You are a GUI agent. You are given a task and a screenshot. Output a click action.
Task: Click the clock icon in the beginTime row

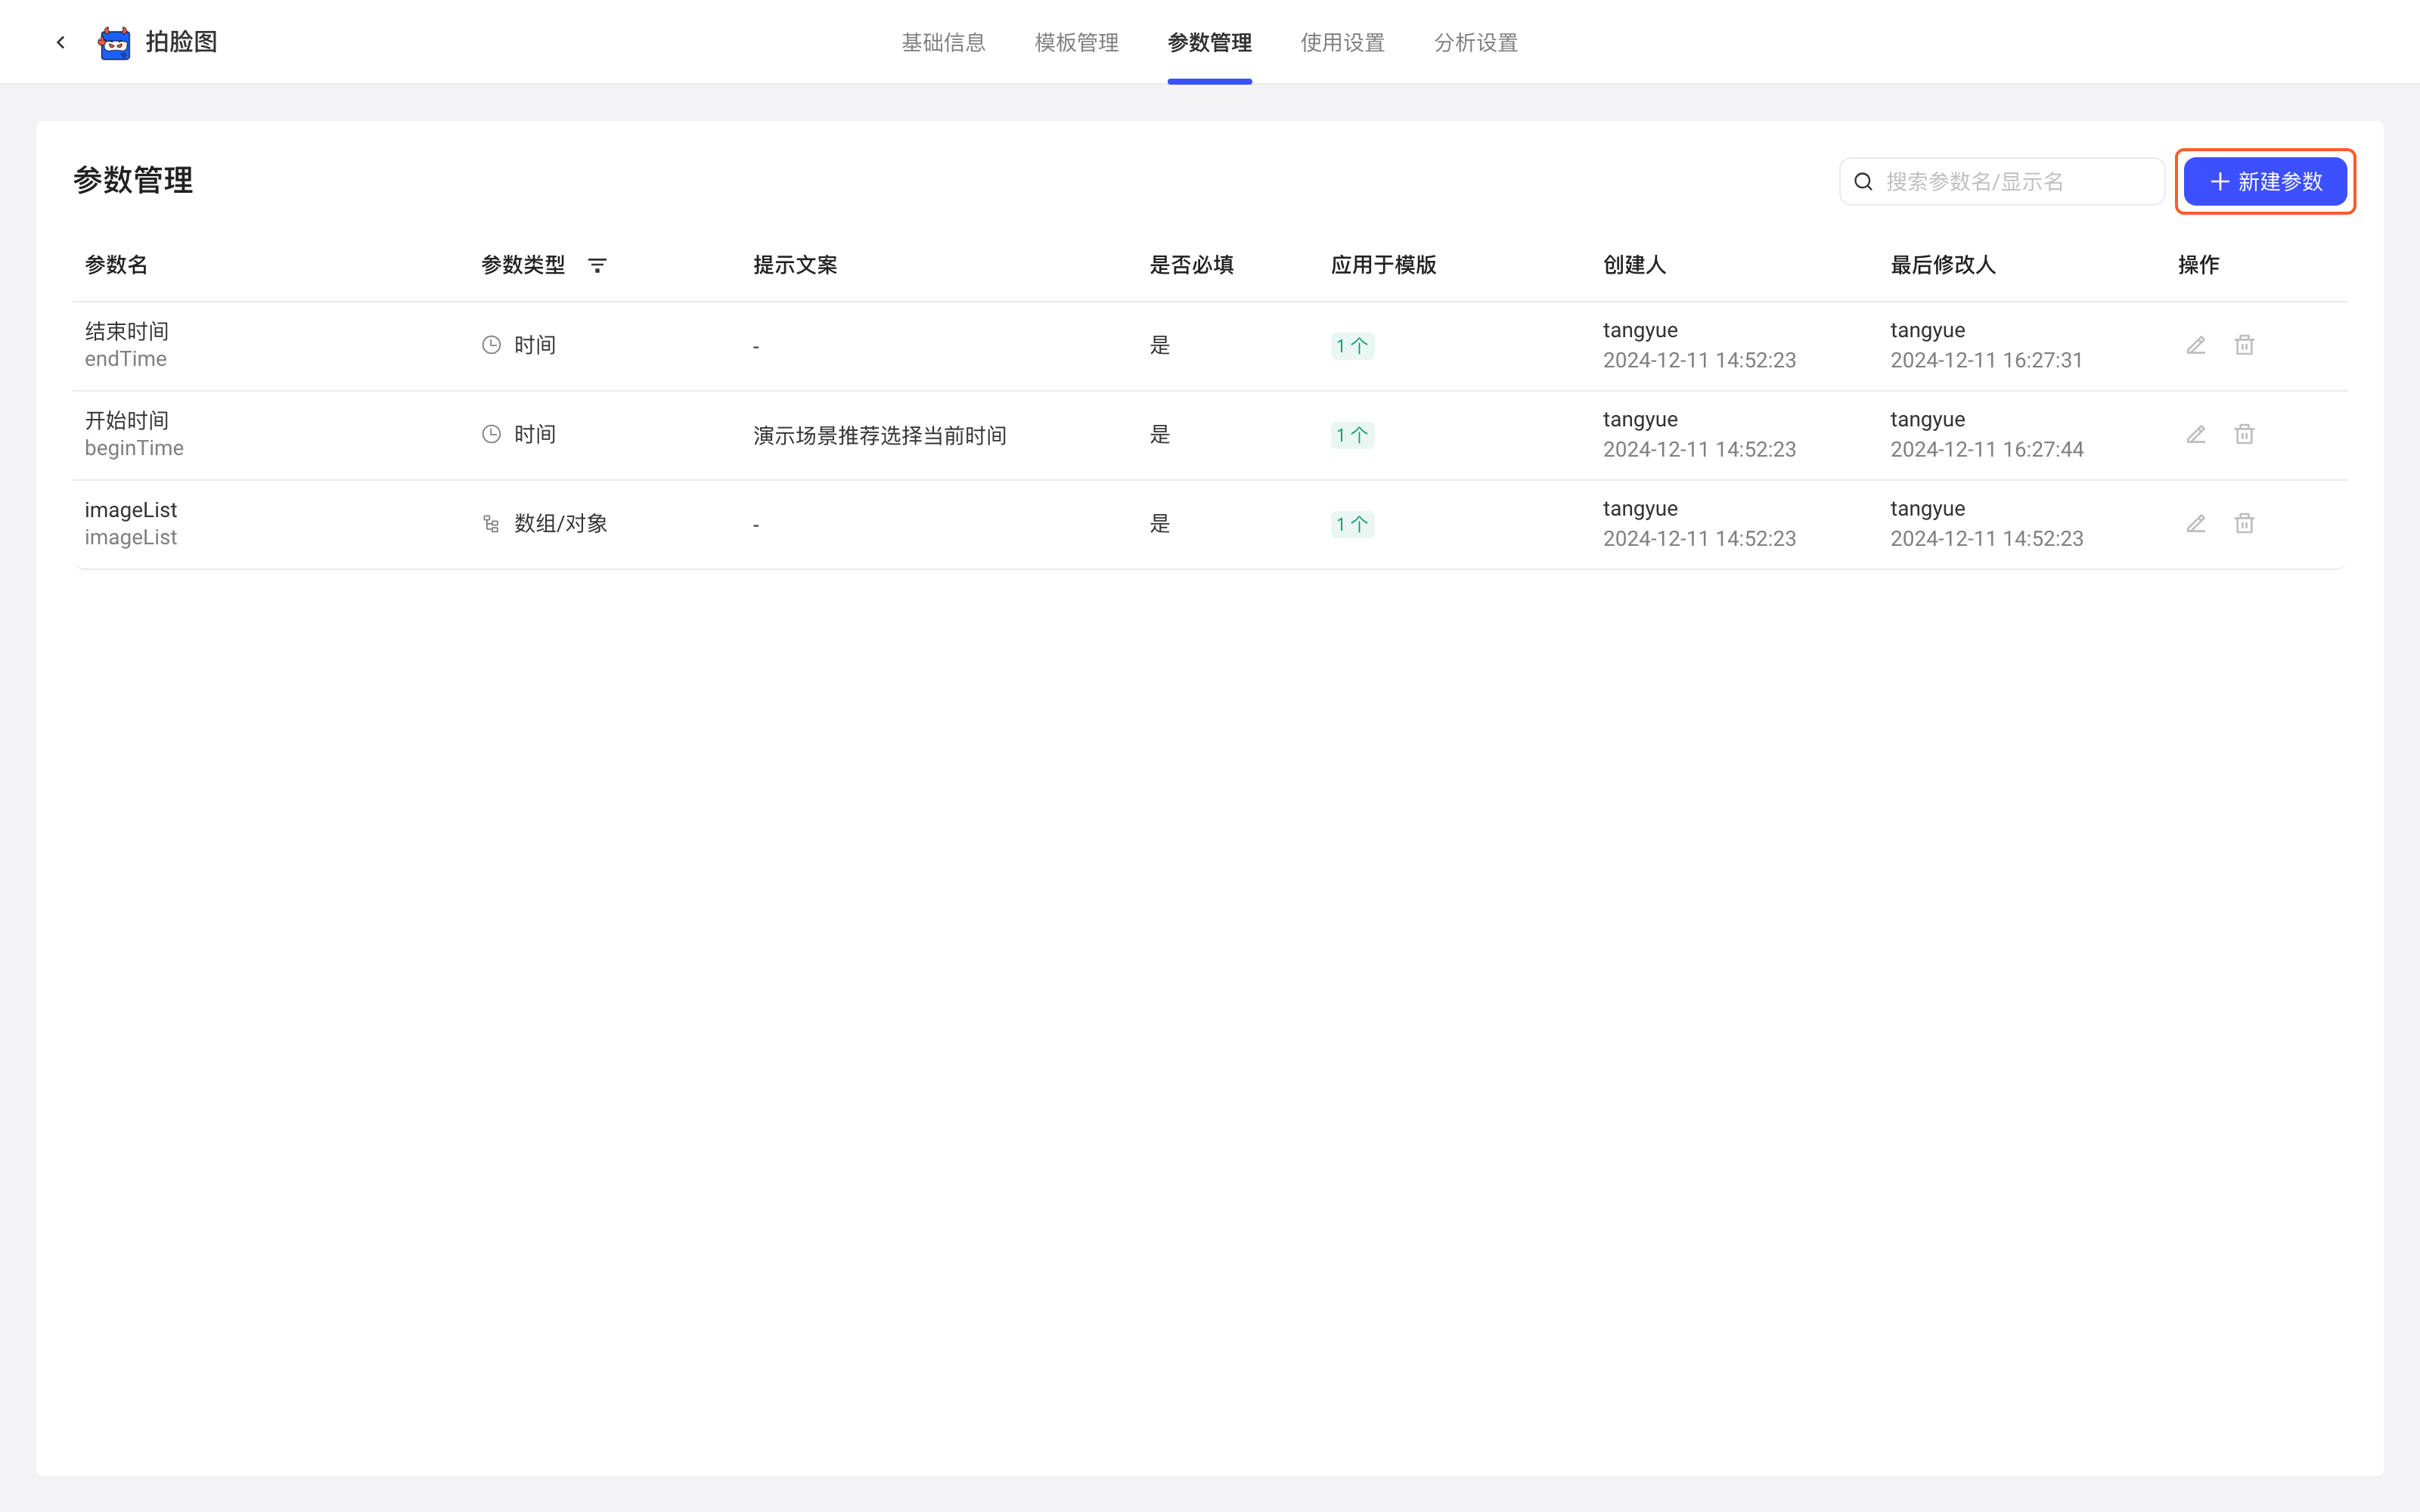pyautogui.click(x=491, y=434)
